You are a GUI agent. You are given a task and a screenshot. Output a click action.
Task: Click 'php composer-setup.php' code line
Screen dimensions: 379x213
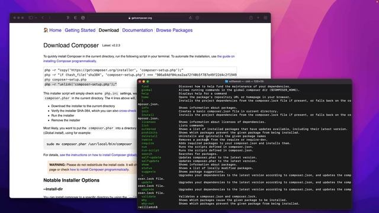pos(66,79)
